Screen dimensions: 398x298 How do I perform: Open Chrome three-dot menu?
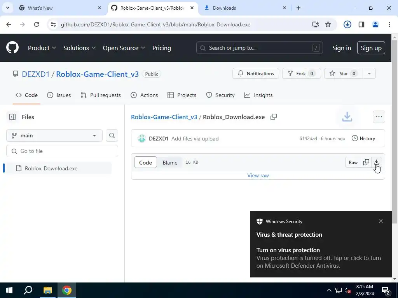[389, 24]
